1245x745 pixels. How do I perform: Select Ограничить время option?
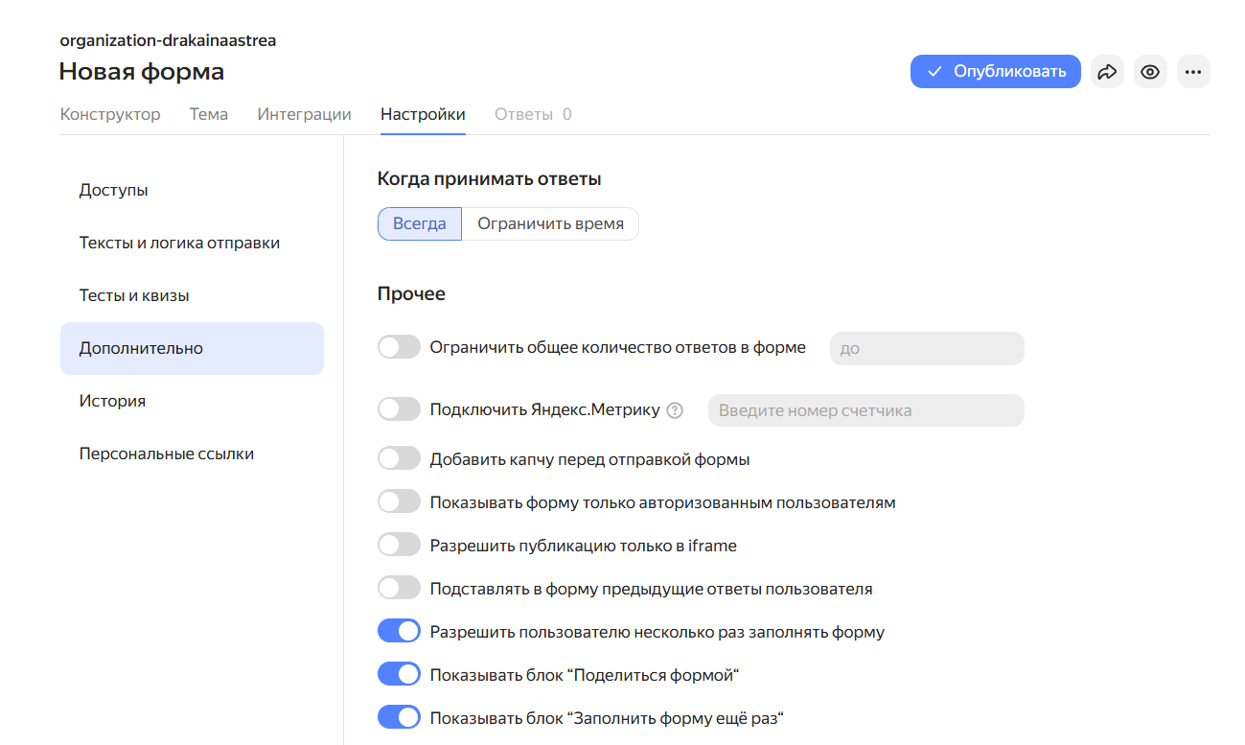550,223
